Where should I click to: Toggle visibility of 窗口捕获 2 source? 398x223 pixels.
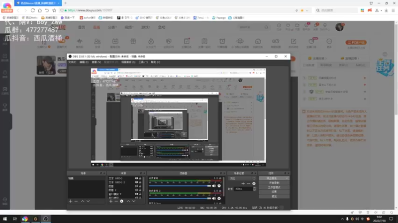tap(136, 194)
